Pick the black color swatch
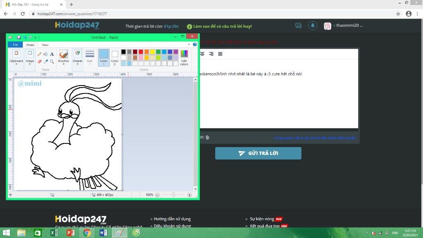The image size is (423, 238). [x=123, y=52]
